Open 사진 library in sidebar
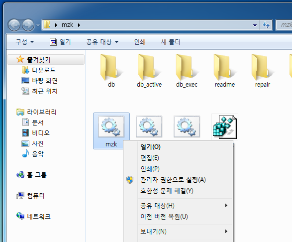The image size is (292, 242). 38,143
